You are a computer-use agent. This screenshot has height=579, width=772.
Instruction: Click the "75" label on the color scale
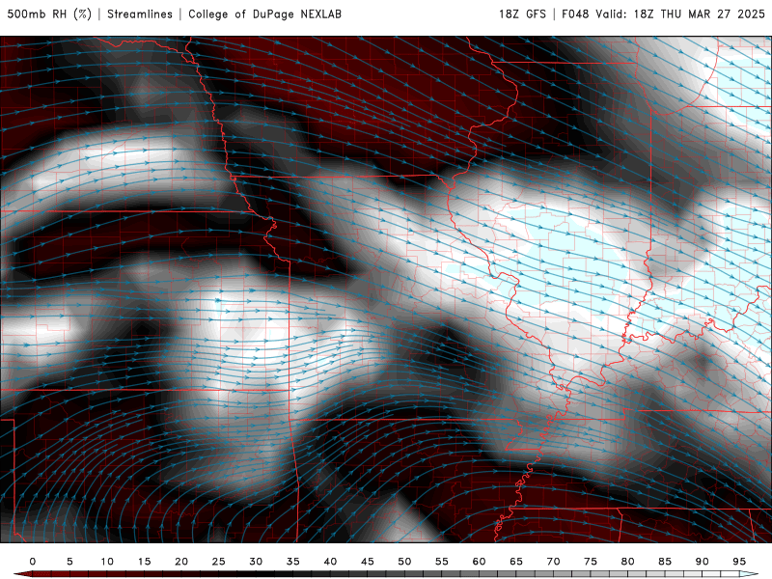click(x=591, y=562)
